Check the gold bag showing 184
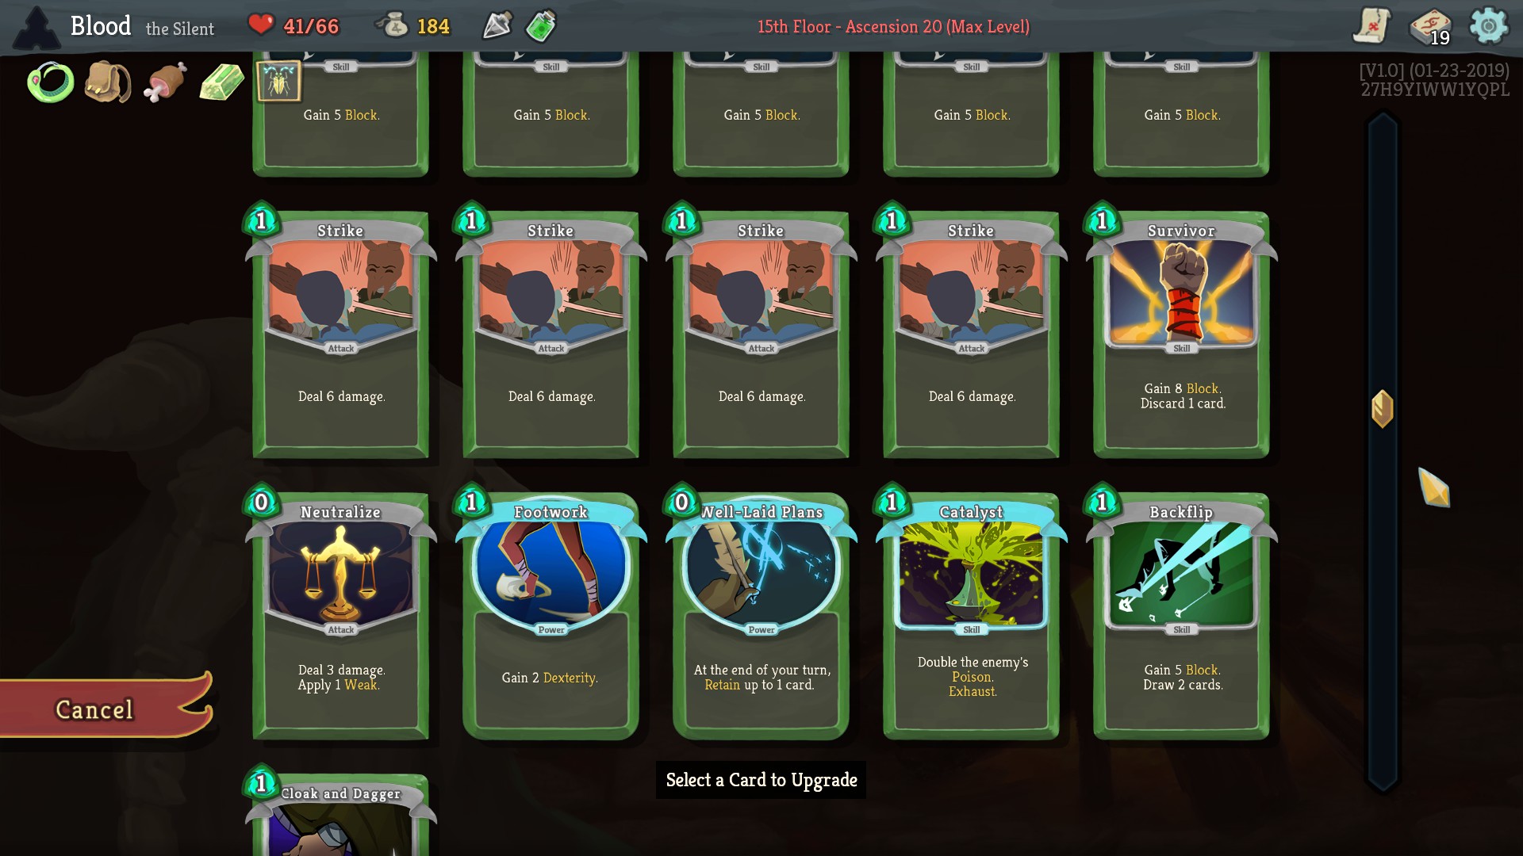This screenshot has height=856, width=1523. (412, 26)
